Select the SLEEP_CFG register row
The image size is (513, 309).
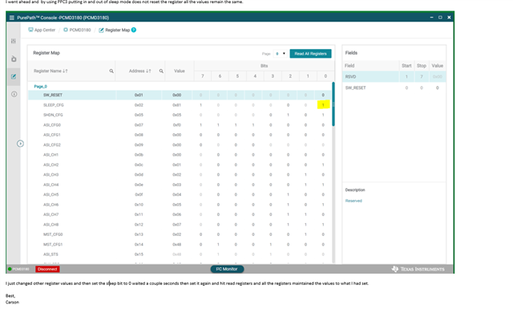pos(180,105)
